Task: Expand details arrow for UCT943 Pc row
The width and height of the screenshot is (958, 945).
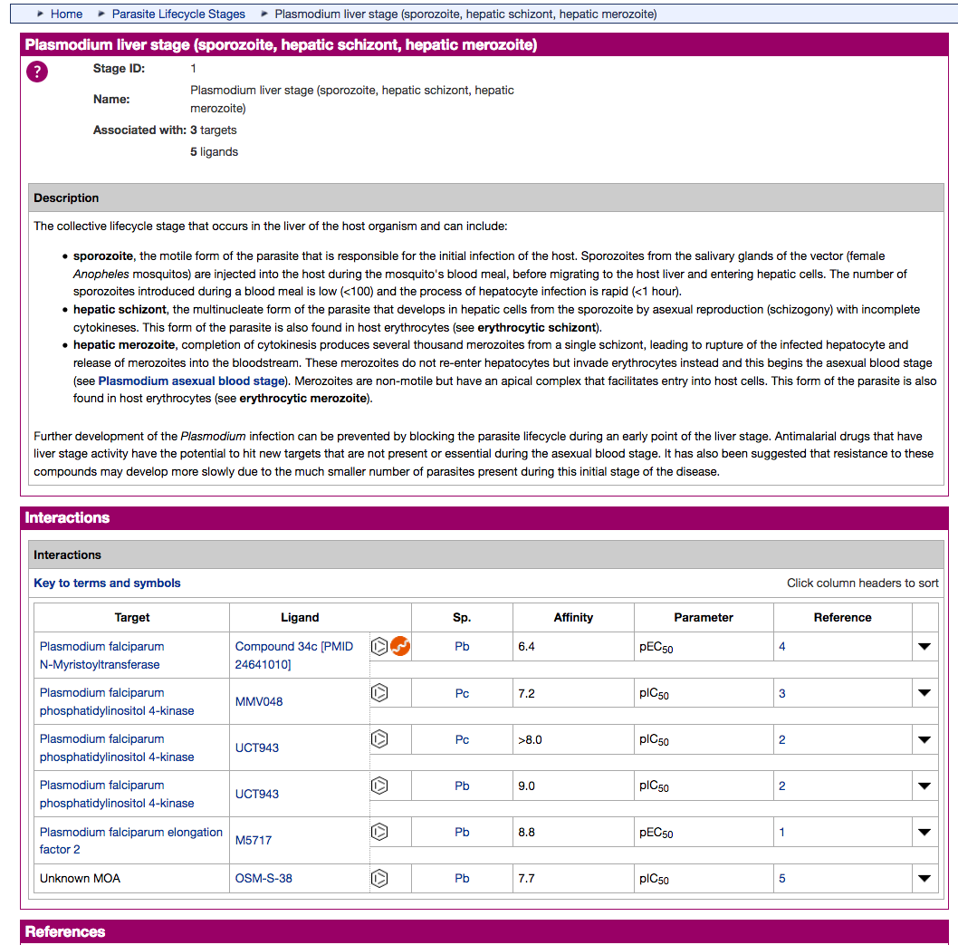Action: [924, 739]
